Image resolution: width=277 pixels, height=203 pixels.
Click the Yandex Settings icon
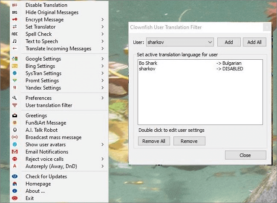(14, 88)
